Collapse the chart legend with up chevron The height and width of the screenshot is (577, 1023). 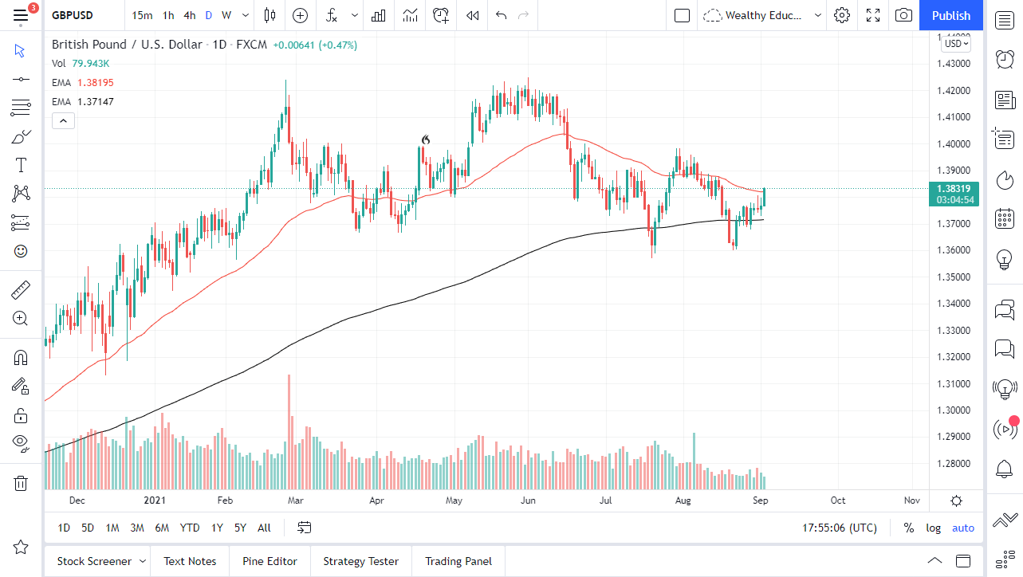pyautogui.click(x=63, y=120)
